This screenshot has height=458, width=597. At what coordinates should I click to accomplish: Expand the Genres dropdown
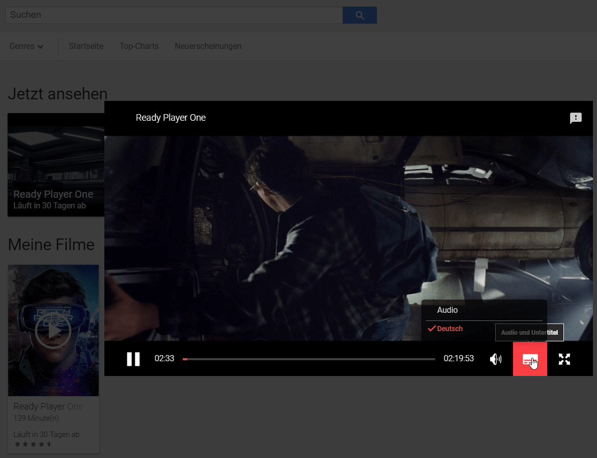(26, 46)
